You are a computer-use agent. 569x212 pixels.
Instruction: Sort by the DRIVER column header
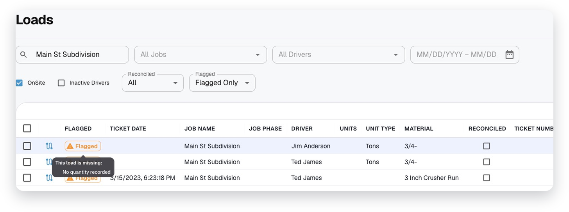[x=302, y=129]
